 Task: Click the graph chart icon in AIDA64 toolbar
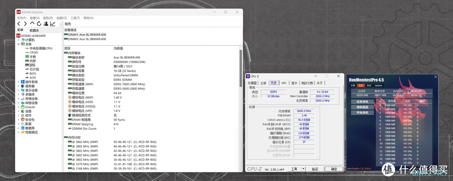52,23
